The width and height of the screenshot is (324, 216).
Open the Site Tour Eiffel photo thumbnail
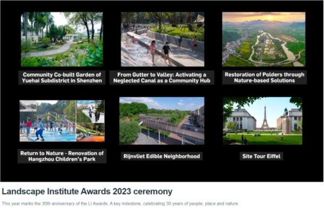coord(262,120)
